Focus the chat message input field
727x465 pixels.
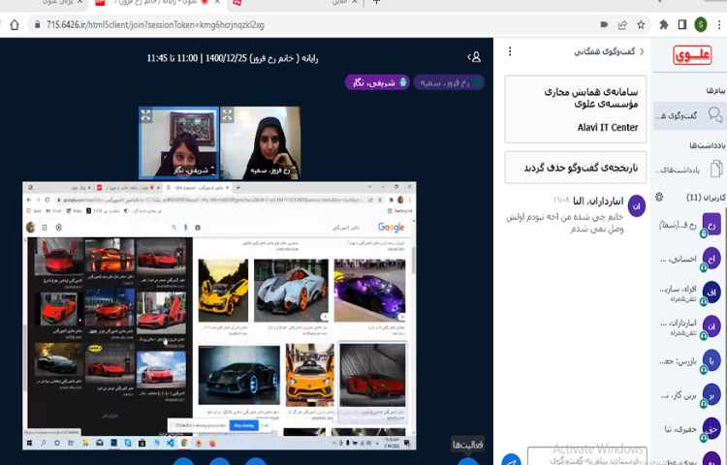coord(587,456)
